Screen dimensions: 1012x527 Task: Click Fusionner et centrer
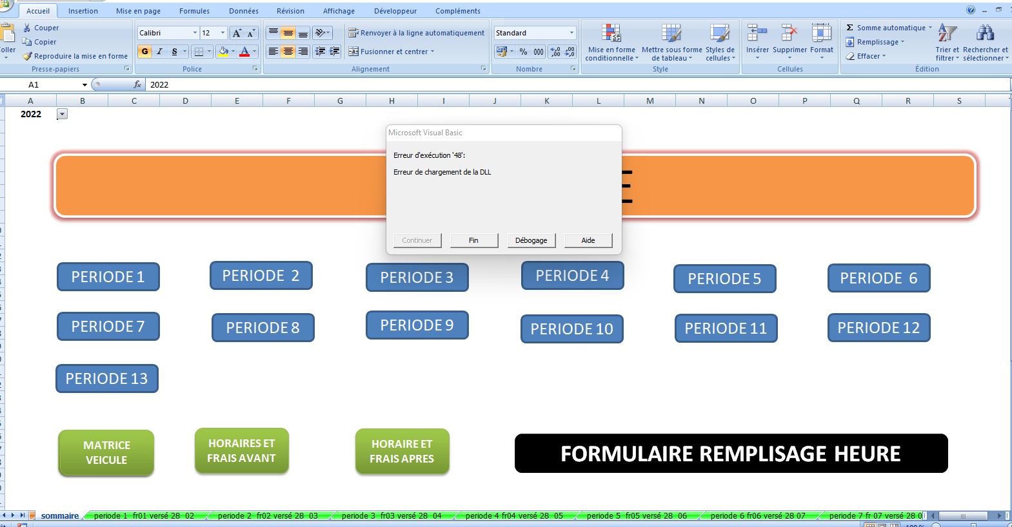click(x=389, y=52)
